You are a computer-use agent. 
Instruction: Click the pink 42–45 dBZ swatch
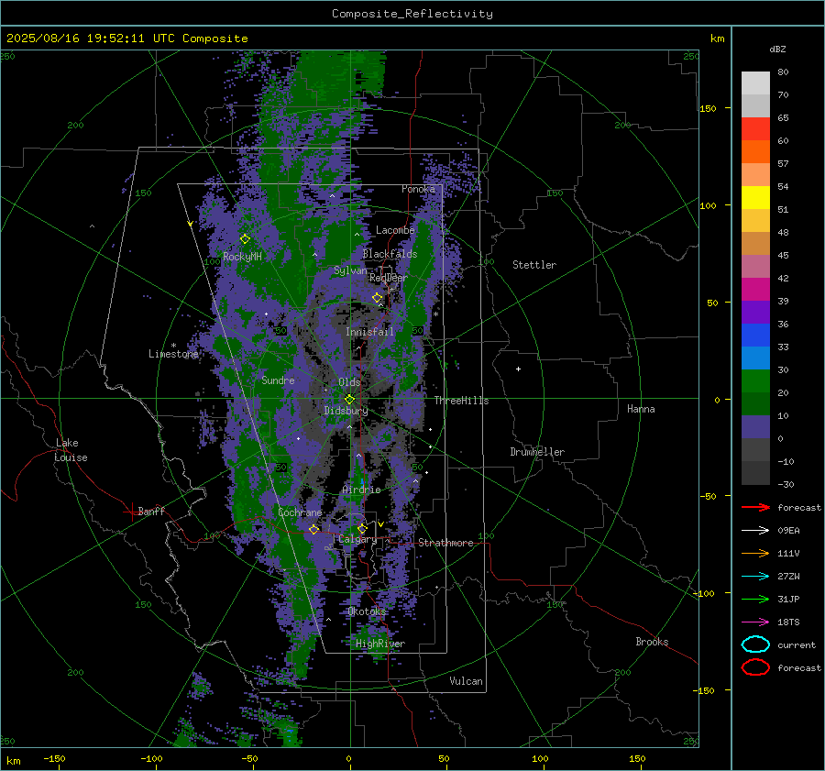755,267
